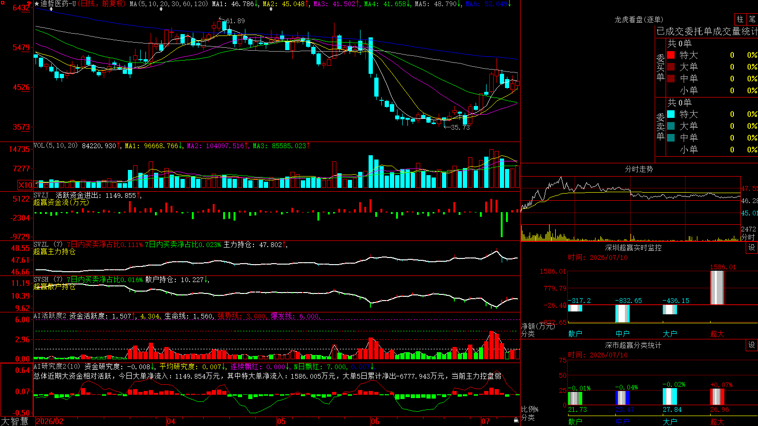Screen dimensions: 758x426
Task: Click the 主力持仓: 47.802 readout
Action: (253, 245)
